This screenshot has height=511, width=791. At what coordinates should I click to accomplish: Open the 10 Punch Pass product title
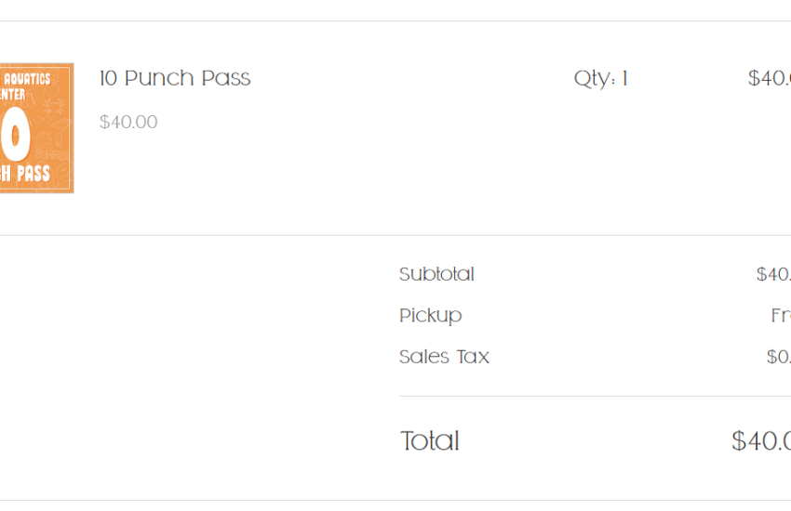point(175,78)
